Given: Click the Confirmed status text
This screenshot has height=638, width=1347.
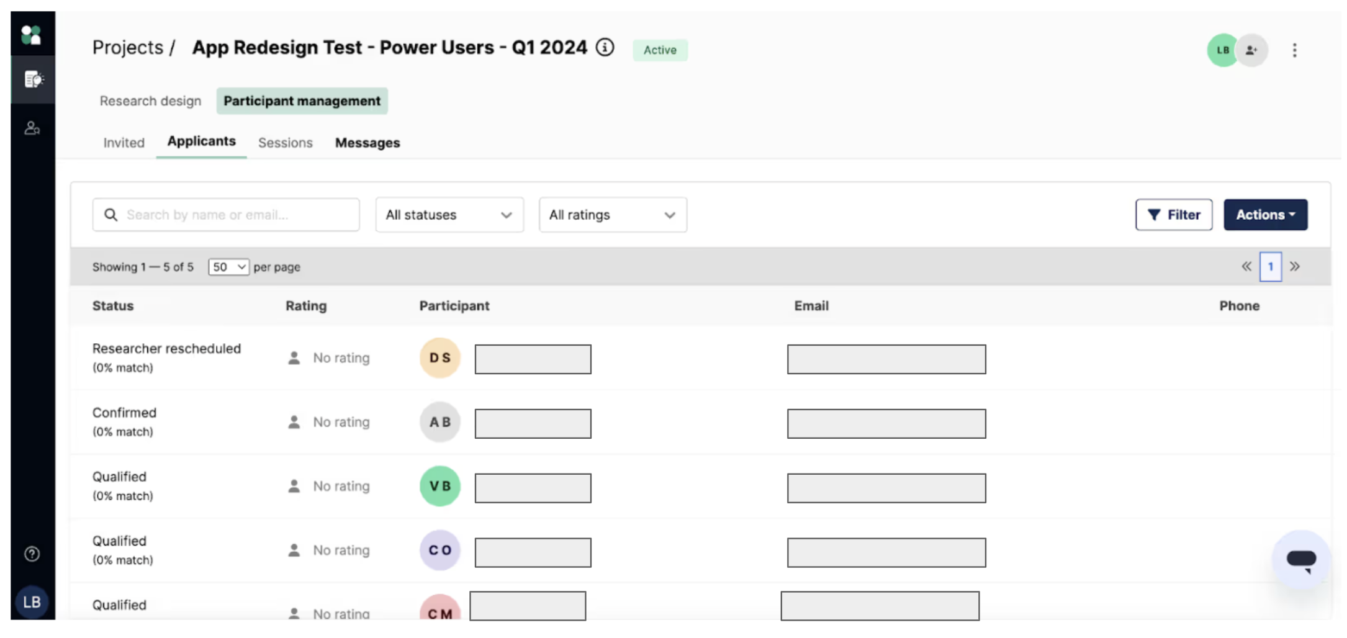Looking at the screenshot, I should click(x=124, y=413).
